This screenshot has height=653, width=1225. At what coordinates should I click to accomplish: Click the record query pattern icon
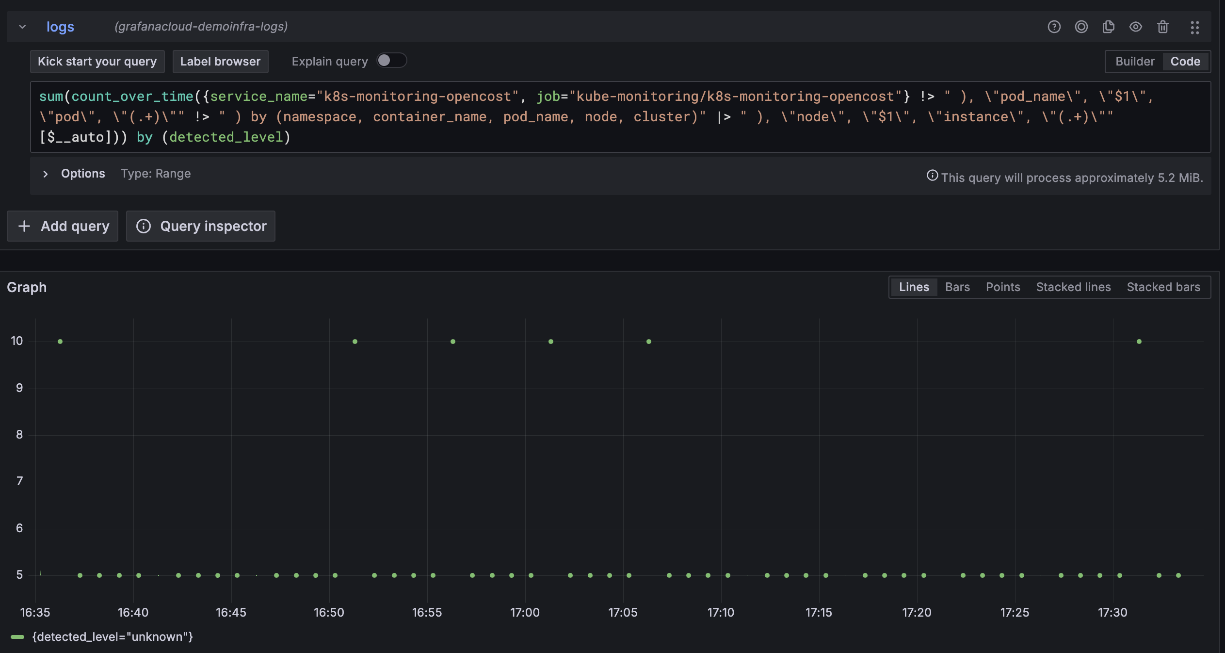click(x=1080, y=27)
